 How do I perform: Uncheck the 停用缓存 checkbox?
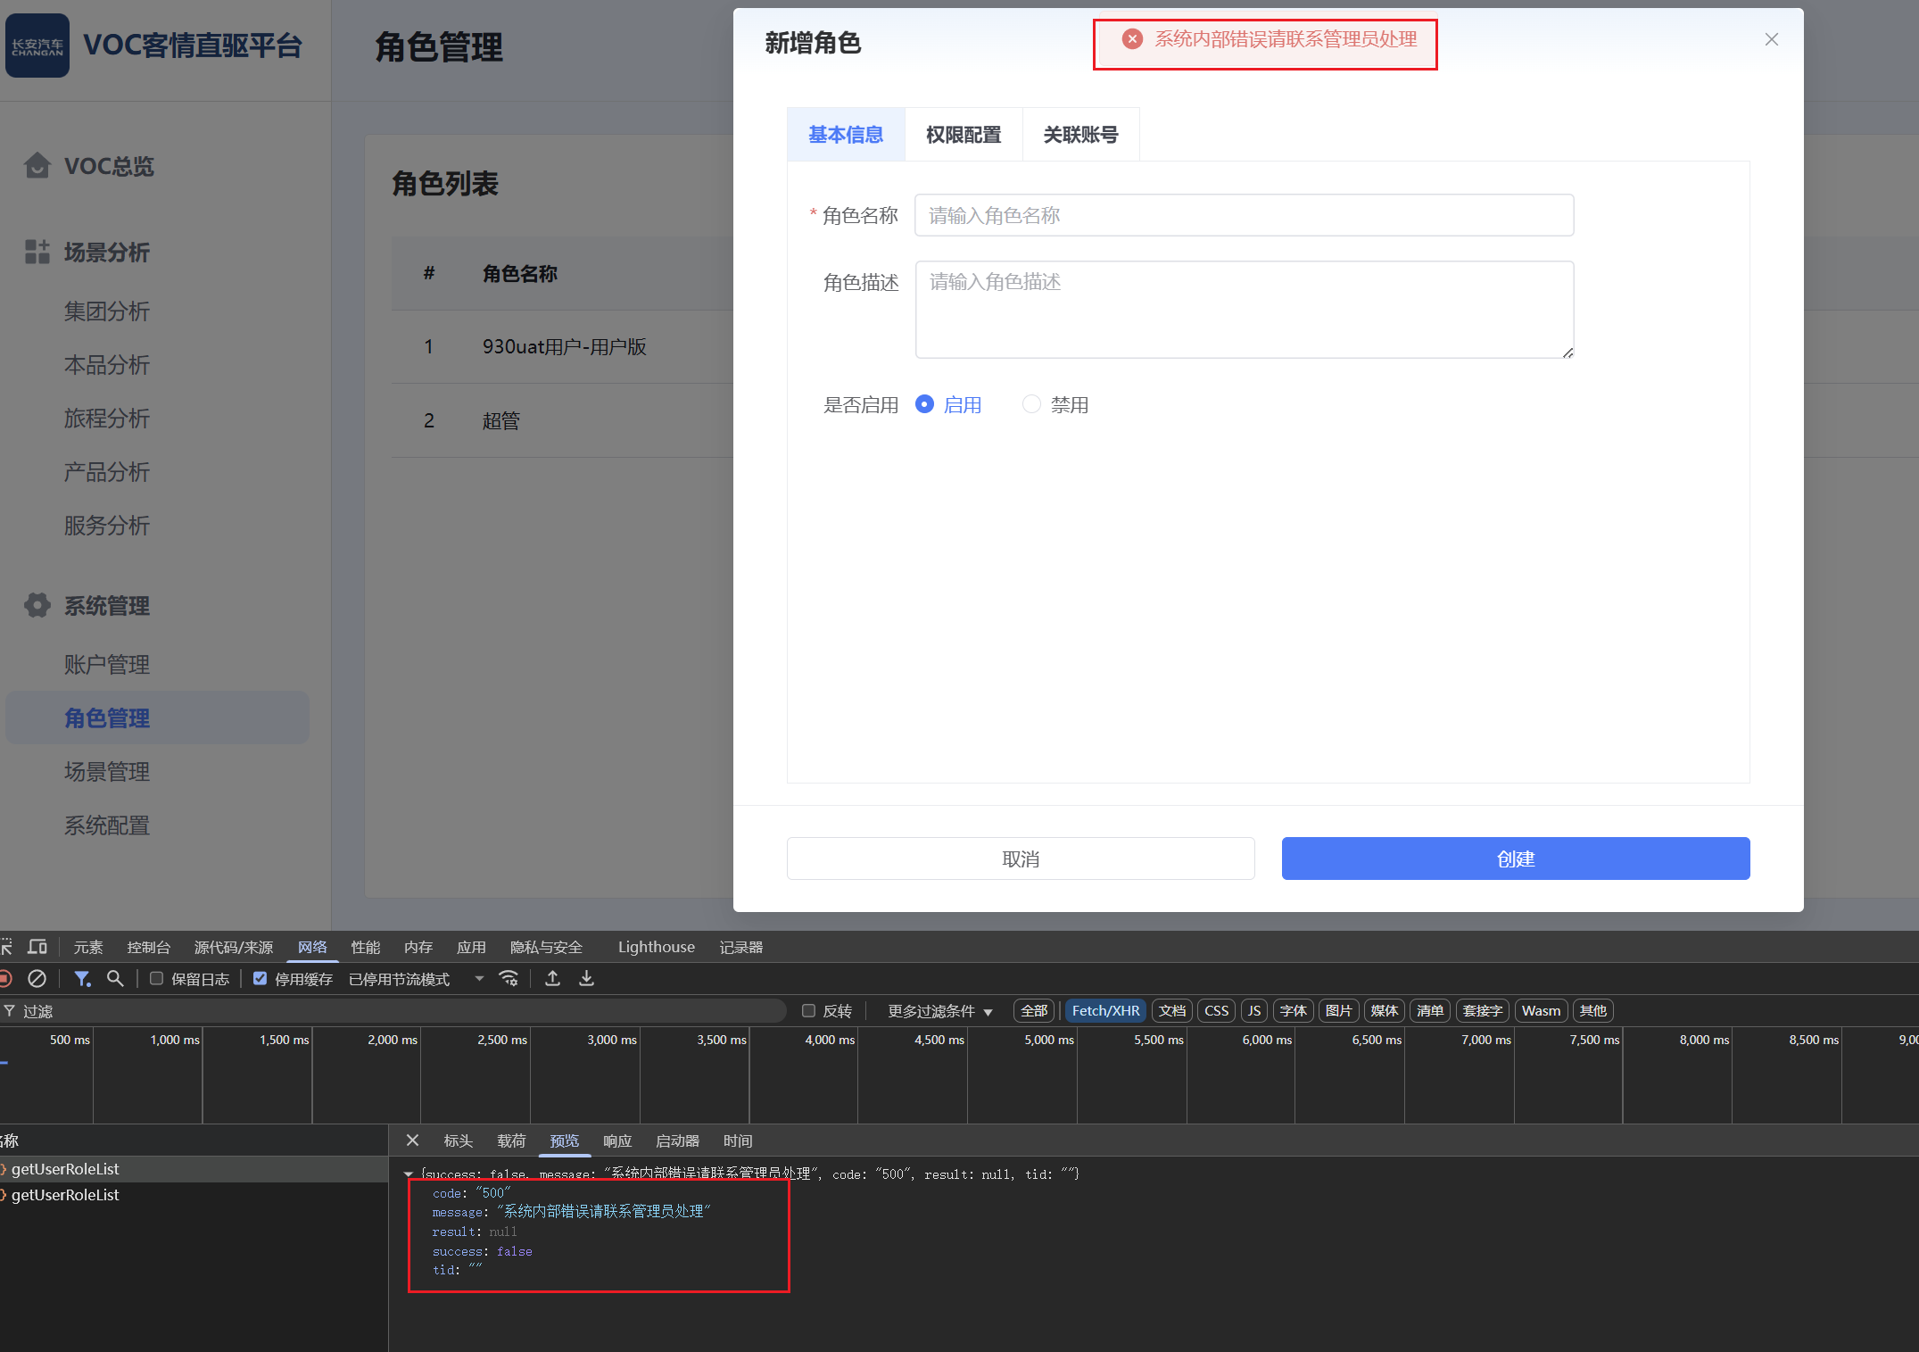(x=261, y=979)
